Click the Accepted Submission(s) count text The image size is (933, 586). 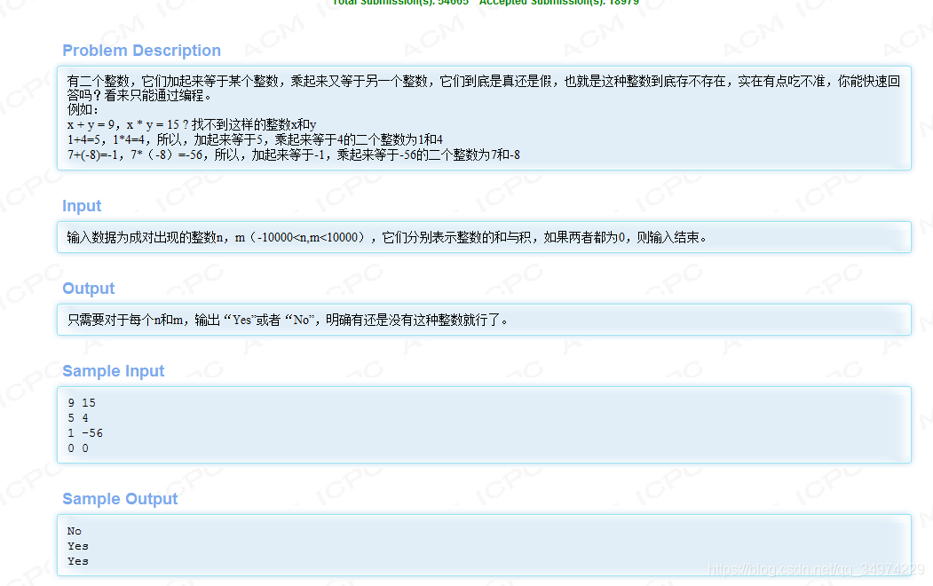point(559,3)
